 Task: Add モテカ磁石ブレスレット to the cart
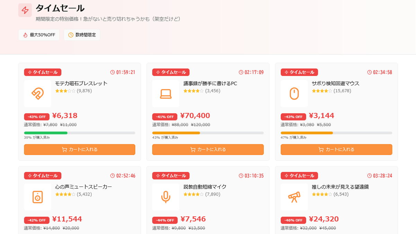[x=79, y=149]
